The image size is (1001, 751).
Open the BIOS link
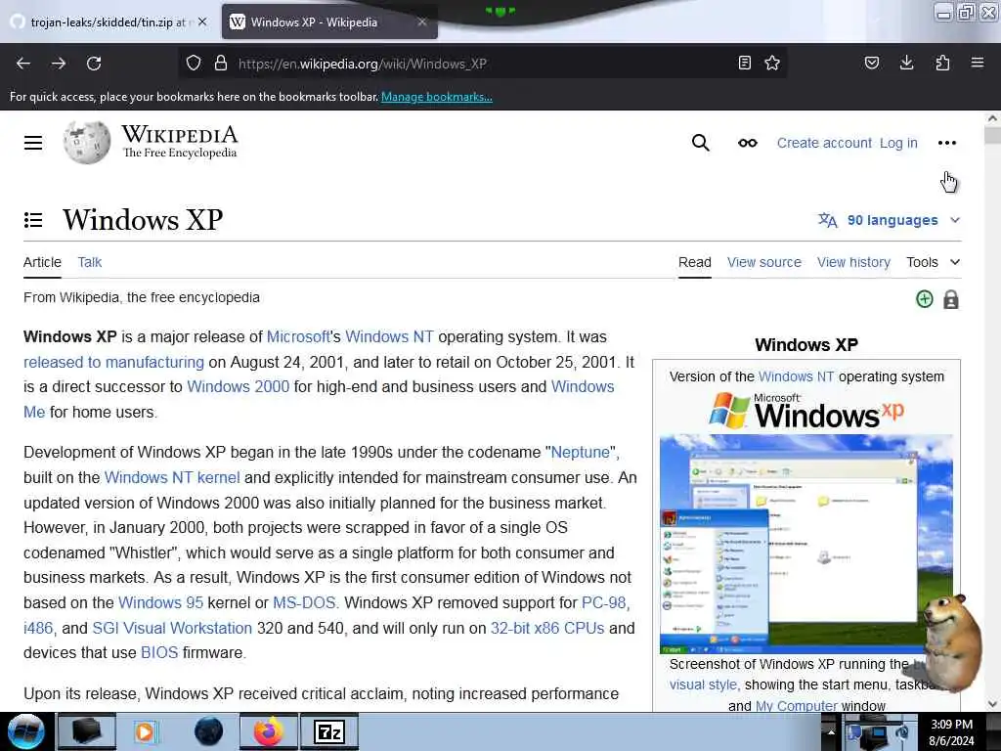tap(159, 652)
